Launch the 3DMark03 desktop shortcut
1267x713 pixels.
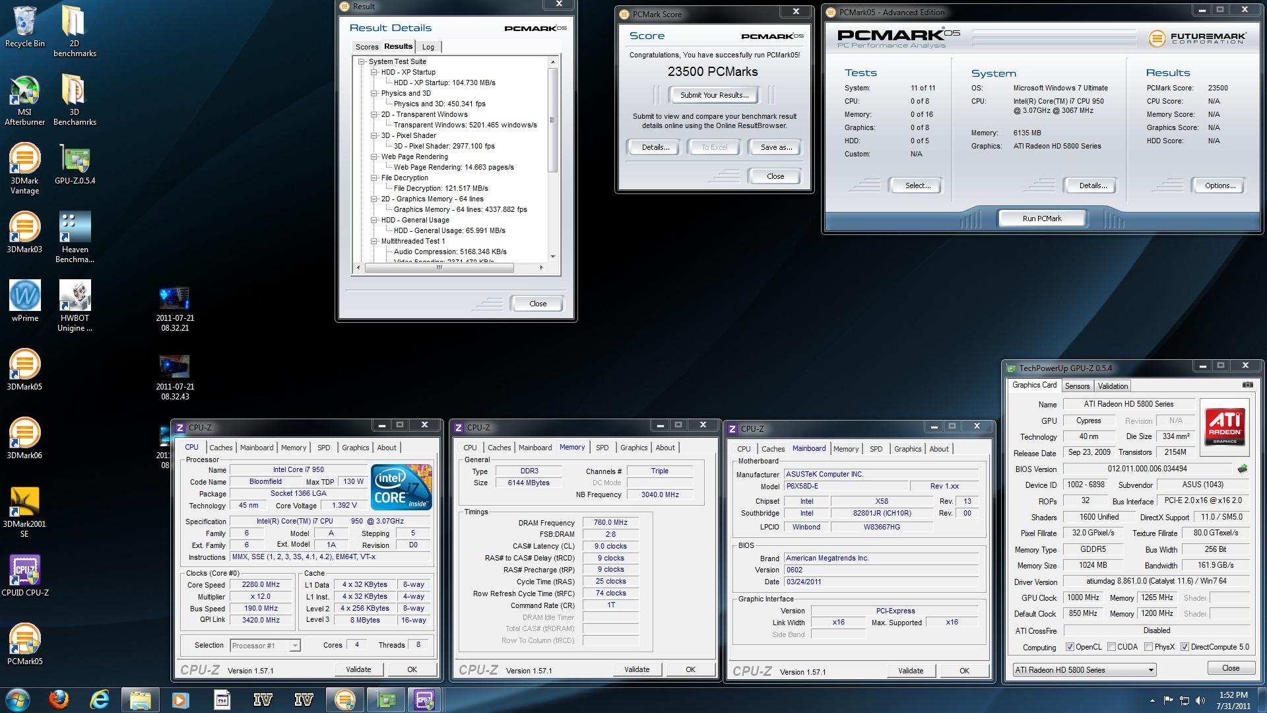(x=24, y=232)
